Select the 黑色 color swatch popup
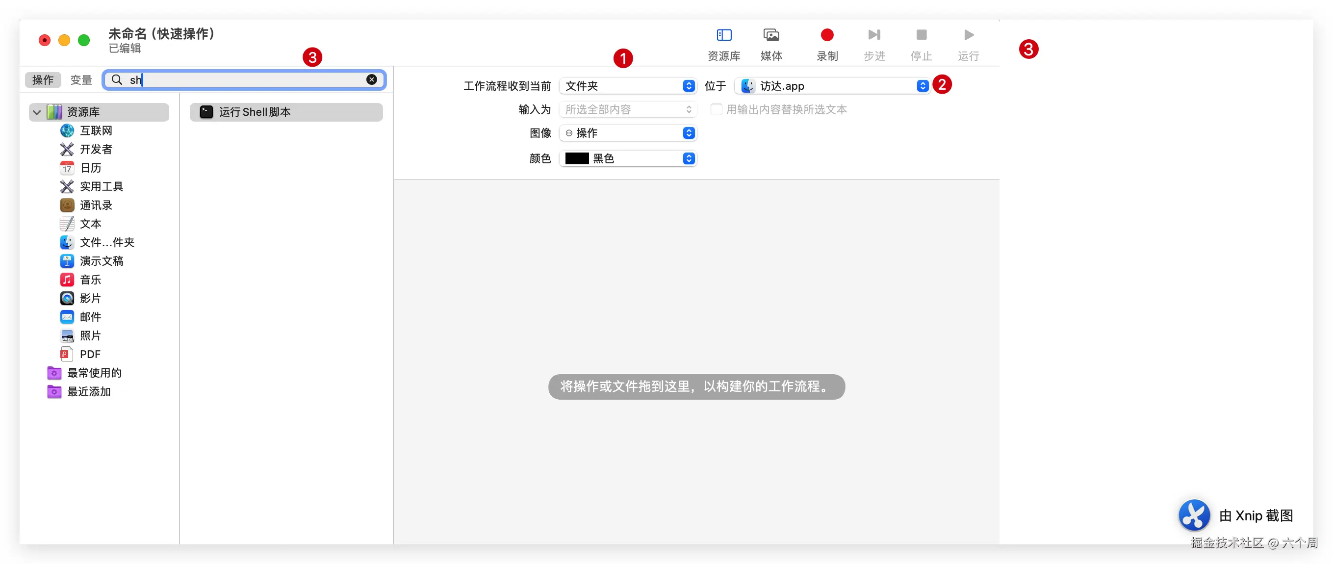The image size is (1333, 564). point(628,159)
